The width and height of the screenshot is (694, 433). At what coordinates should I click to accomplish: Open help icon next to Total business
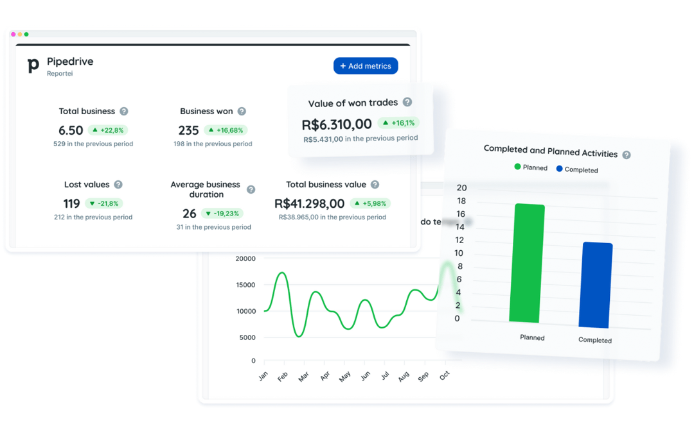click(x=124, y=112)
